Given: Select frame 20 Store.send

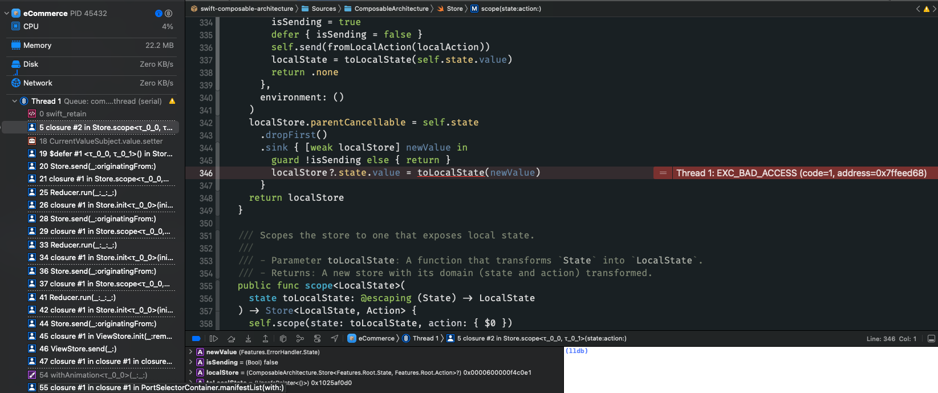Looking at the screenshot, I should [91, 166].
